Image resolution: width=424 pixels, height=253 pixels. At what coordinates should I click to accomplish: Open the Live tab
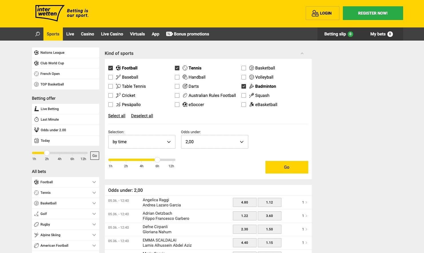(70, 34)
